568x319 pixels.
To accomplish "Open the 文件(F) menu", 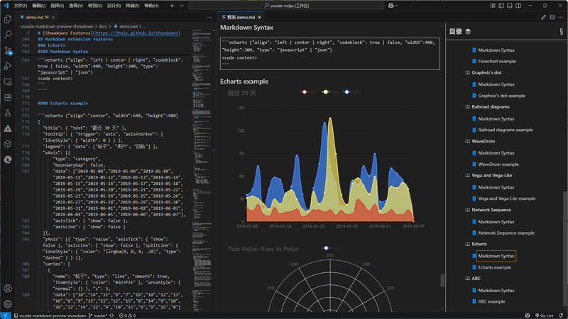I will (x=21, y=6).
